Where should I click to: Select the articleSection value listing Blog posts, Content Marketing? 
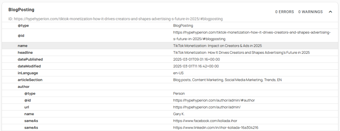coord(227,80)
